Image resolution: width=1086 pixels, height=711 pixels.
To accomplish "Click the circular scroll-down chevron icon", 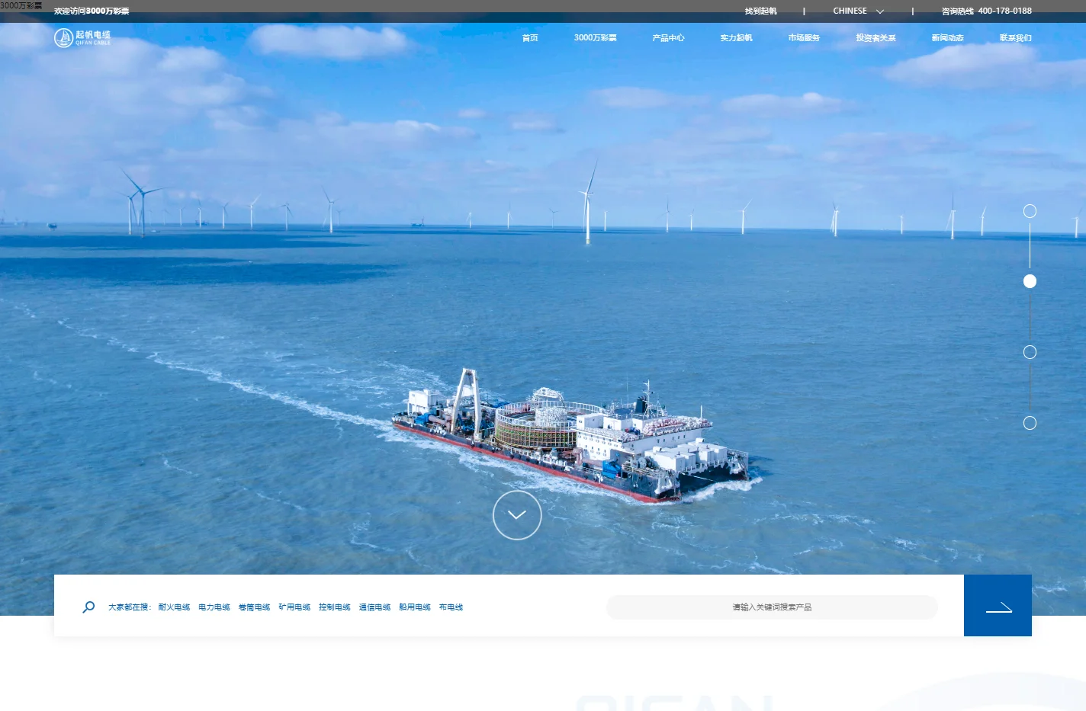I will pos(517,515).
